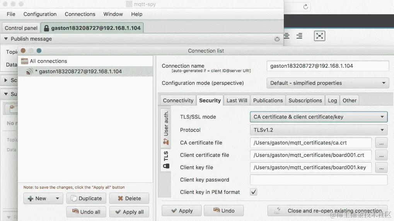Viewport: 394px width, 221px height.
Task: Switch to the Connectivity tab
Action: 178,100
